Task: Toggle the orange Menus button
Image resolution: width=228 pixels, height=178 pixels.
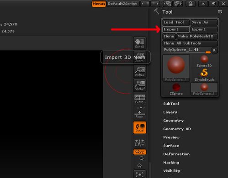Action: click(99, 4)
